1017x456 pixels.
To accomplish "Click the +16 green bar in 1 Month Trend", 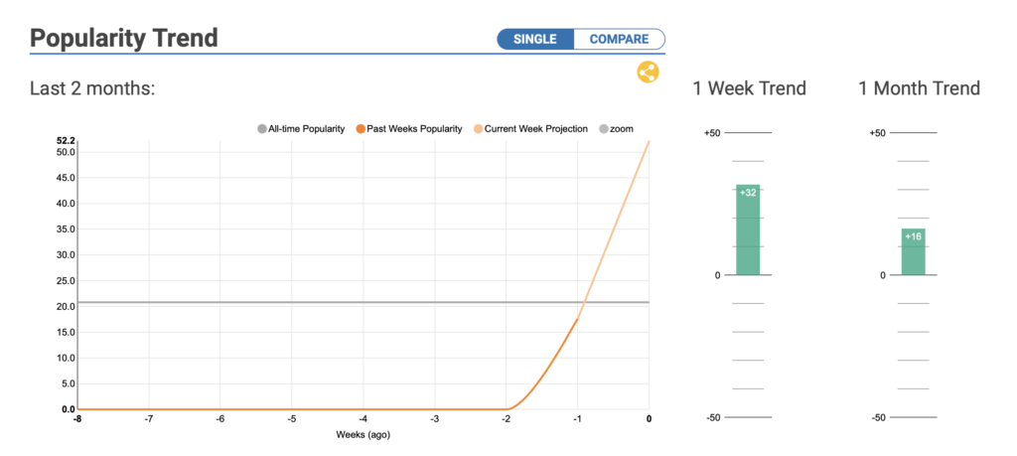I will click(x=914, y=251).
